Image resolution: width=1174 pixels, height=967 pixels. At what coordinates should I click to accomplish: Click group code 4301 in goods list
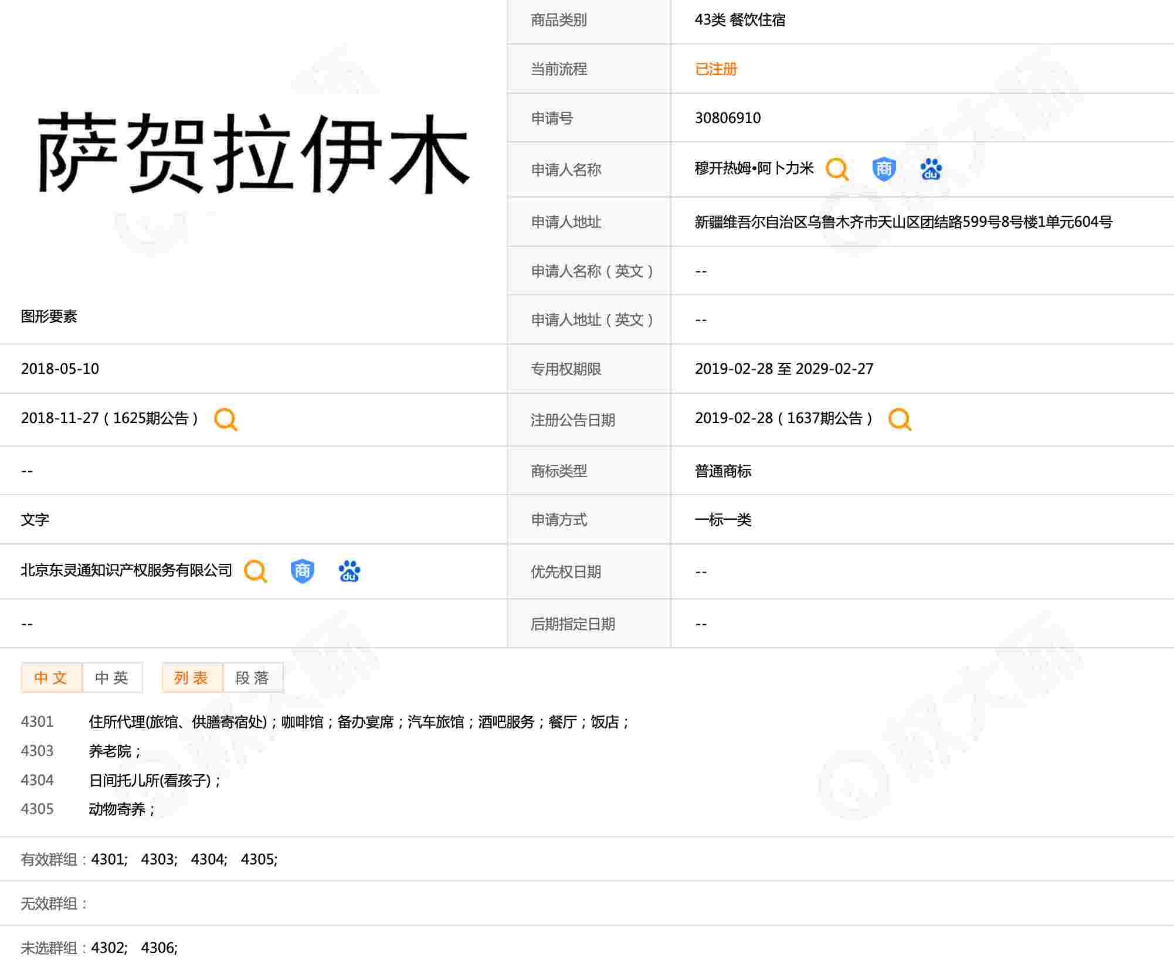(37, 721)
